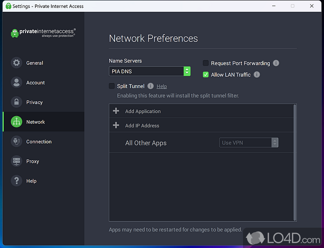Click the split tunnel filter description text
Image resolution: width=324 pixels, height=248 pixels.
tap(178, 96)
